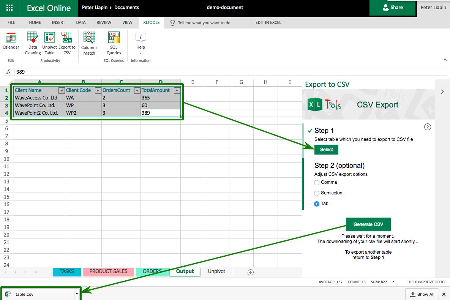
Task: Go to first sheet tab arrow
Action: point(5,272)
